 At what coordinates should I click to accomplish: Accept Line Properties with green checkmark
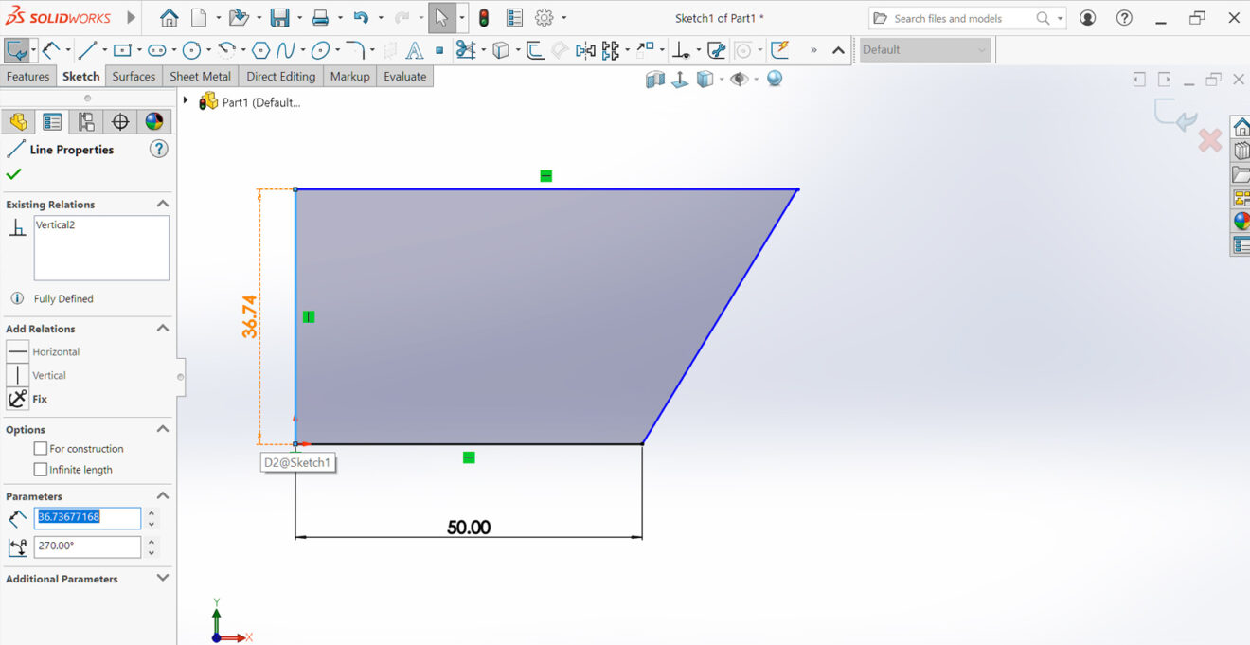[13, 174]
